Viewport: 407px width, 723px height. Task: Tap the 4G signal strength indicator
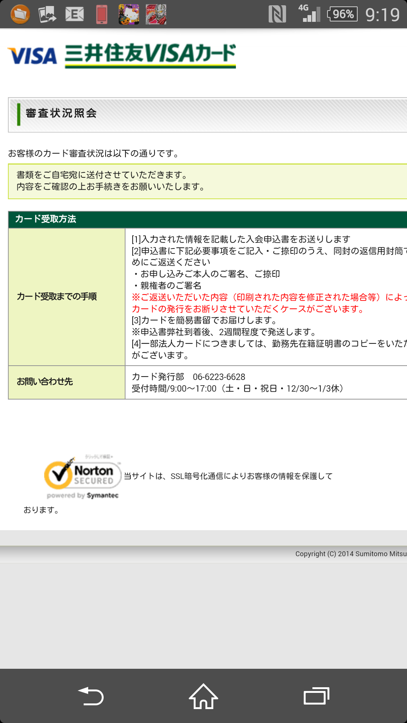(309, 14)
